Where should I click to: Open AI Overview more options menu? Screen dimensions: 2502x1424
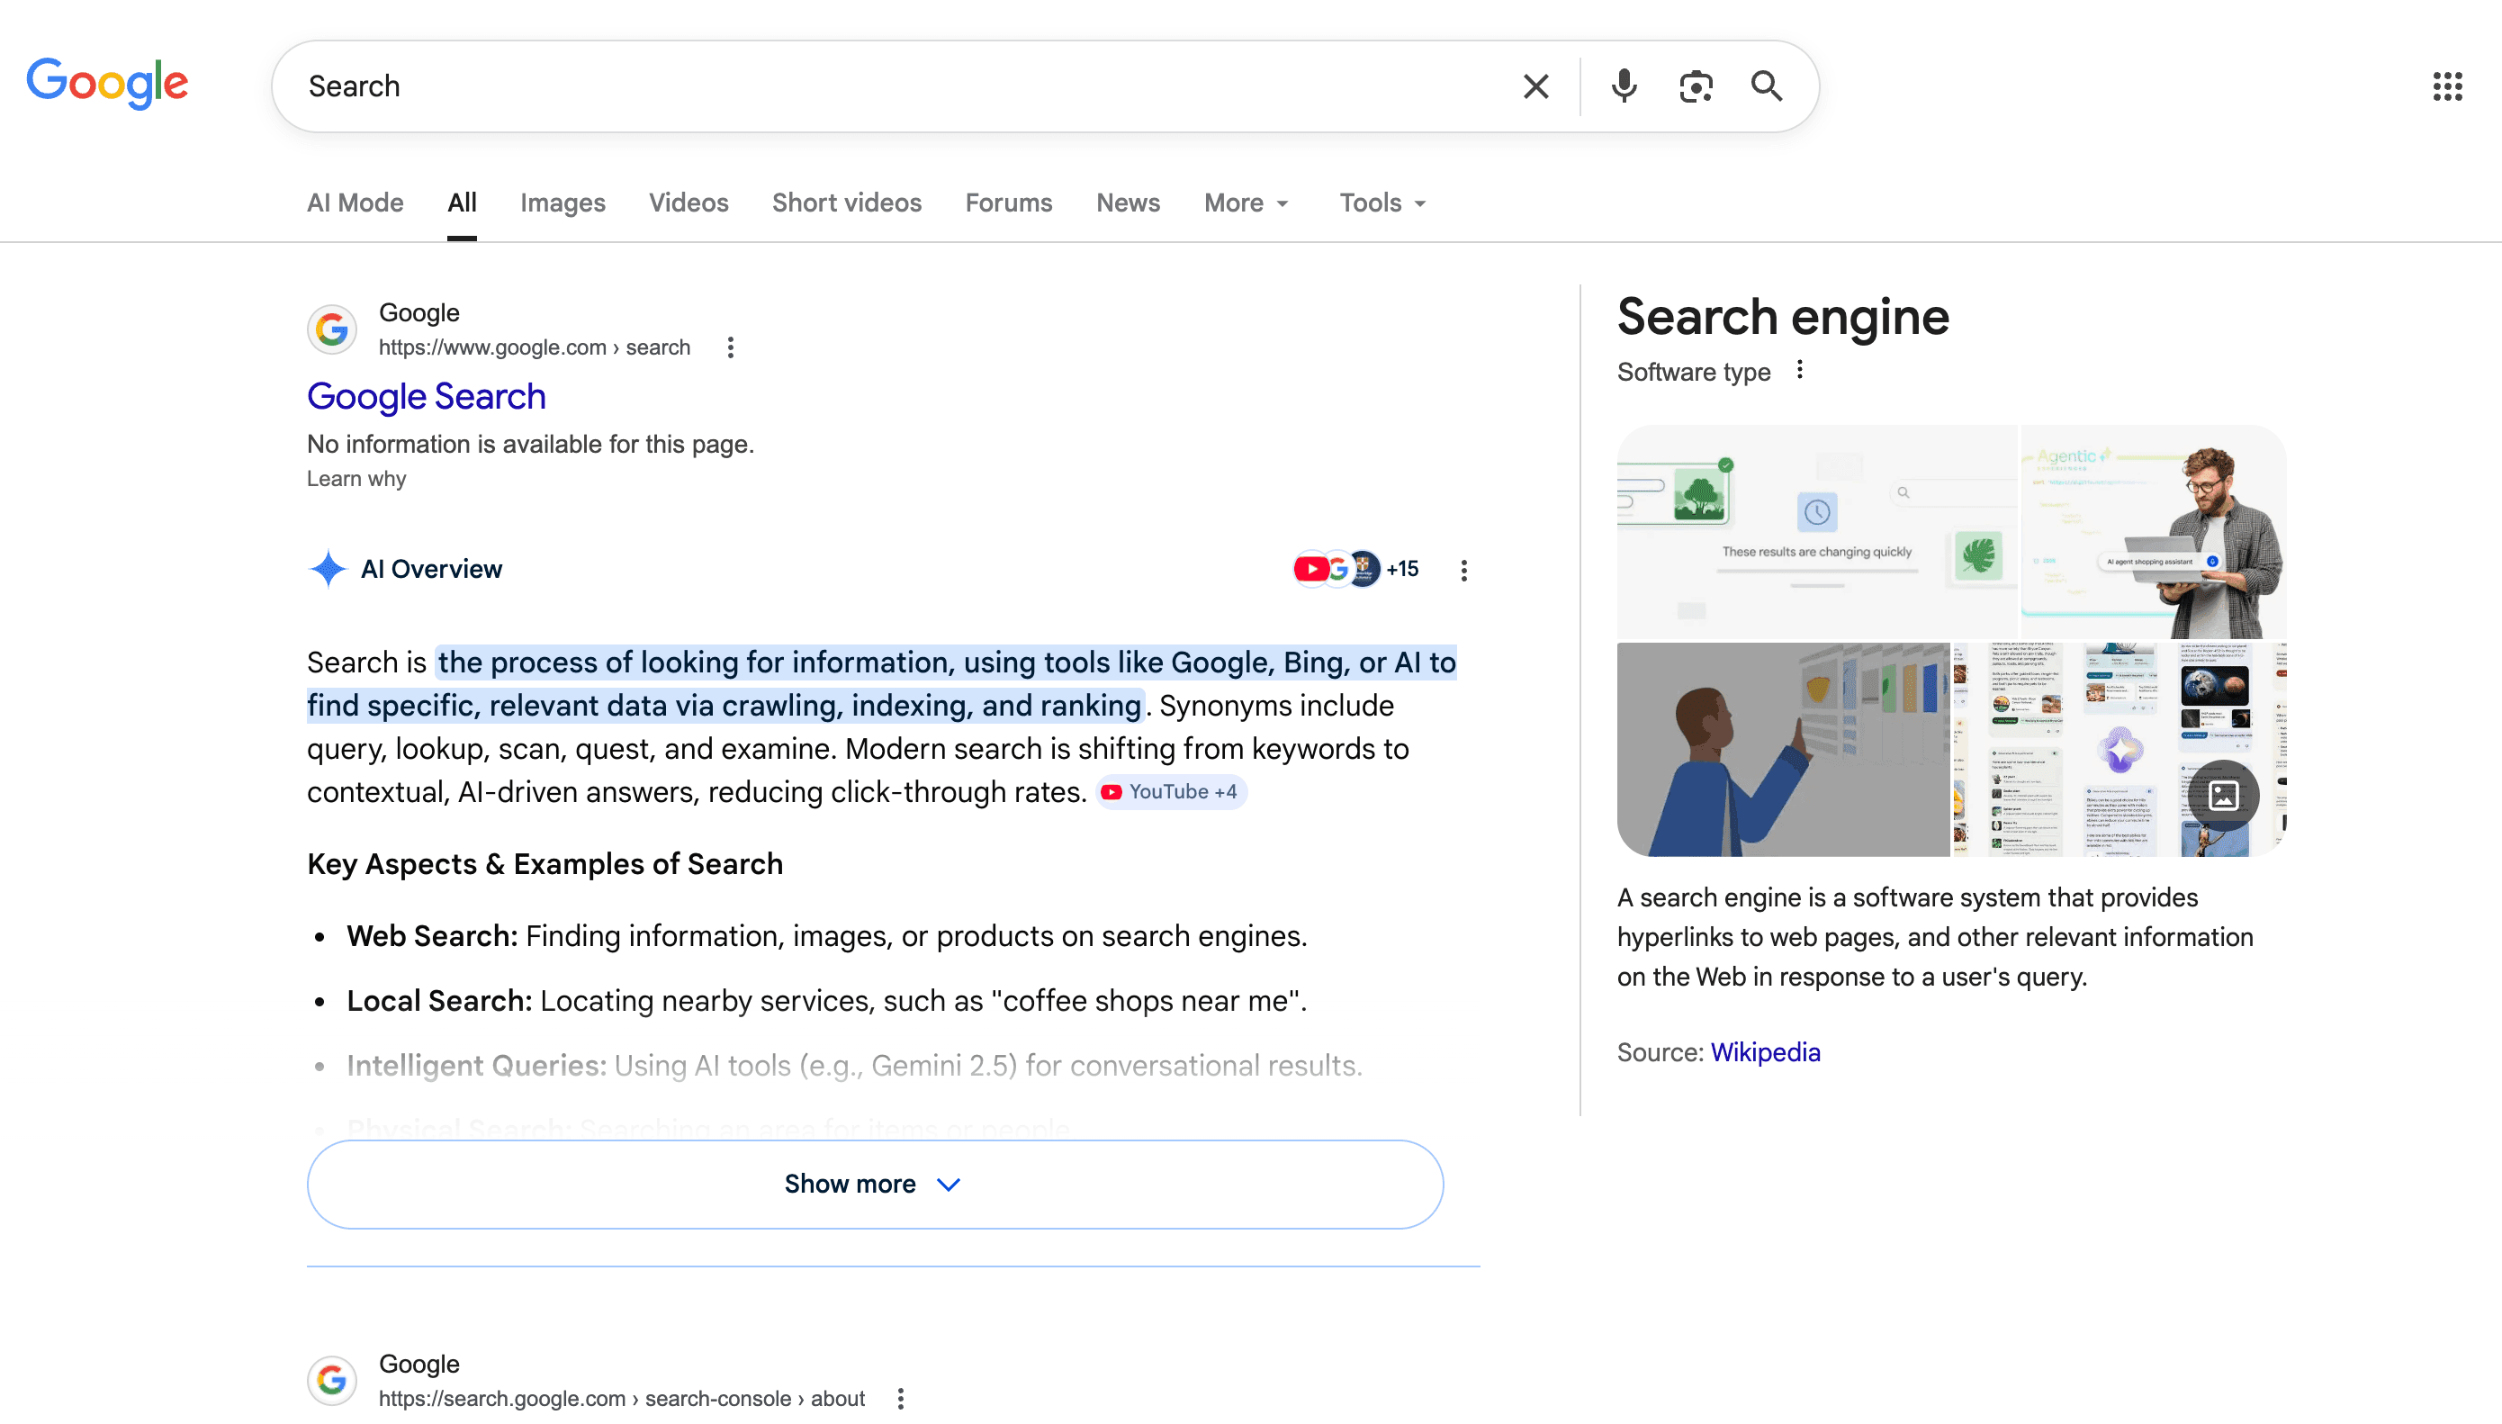(1463, 570)
